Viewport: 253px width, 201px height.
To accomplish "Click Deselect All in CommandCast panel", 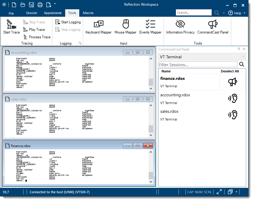I will [230, 71].
